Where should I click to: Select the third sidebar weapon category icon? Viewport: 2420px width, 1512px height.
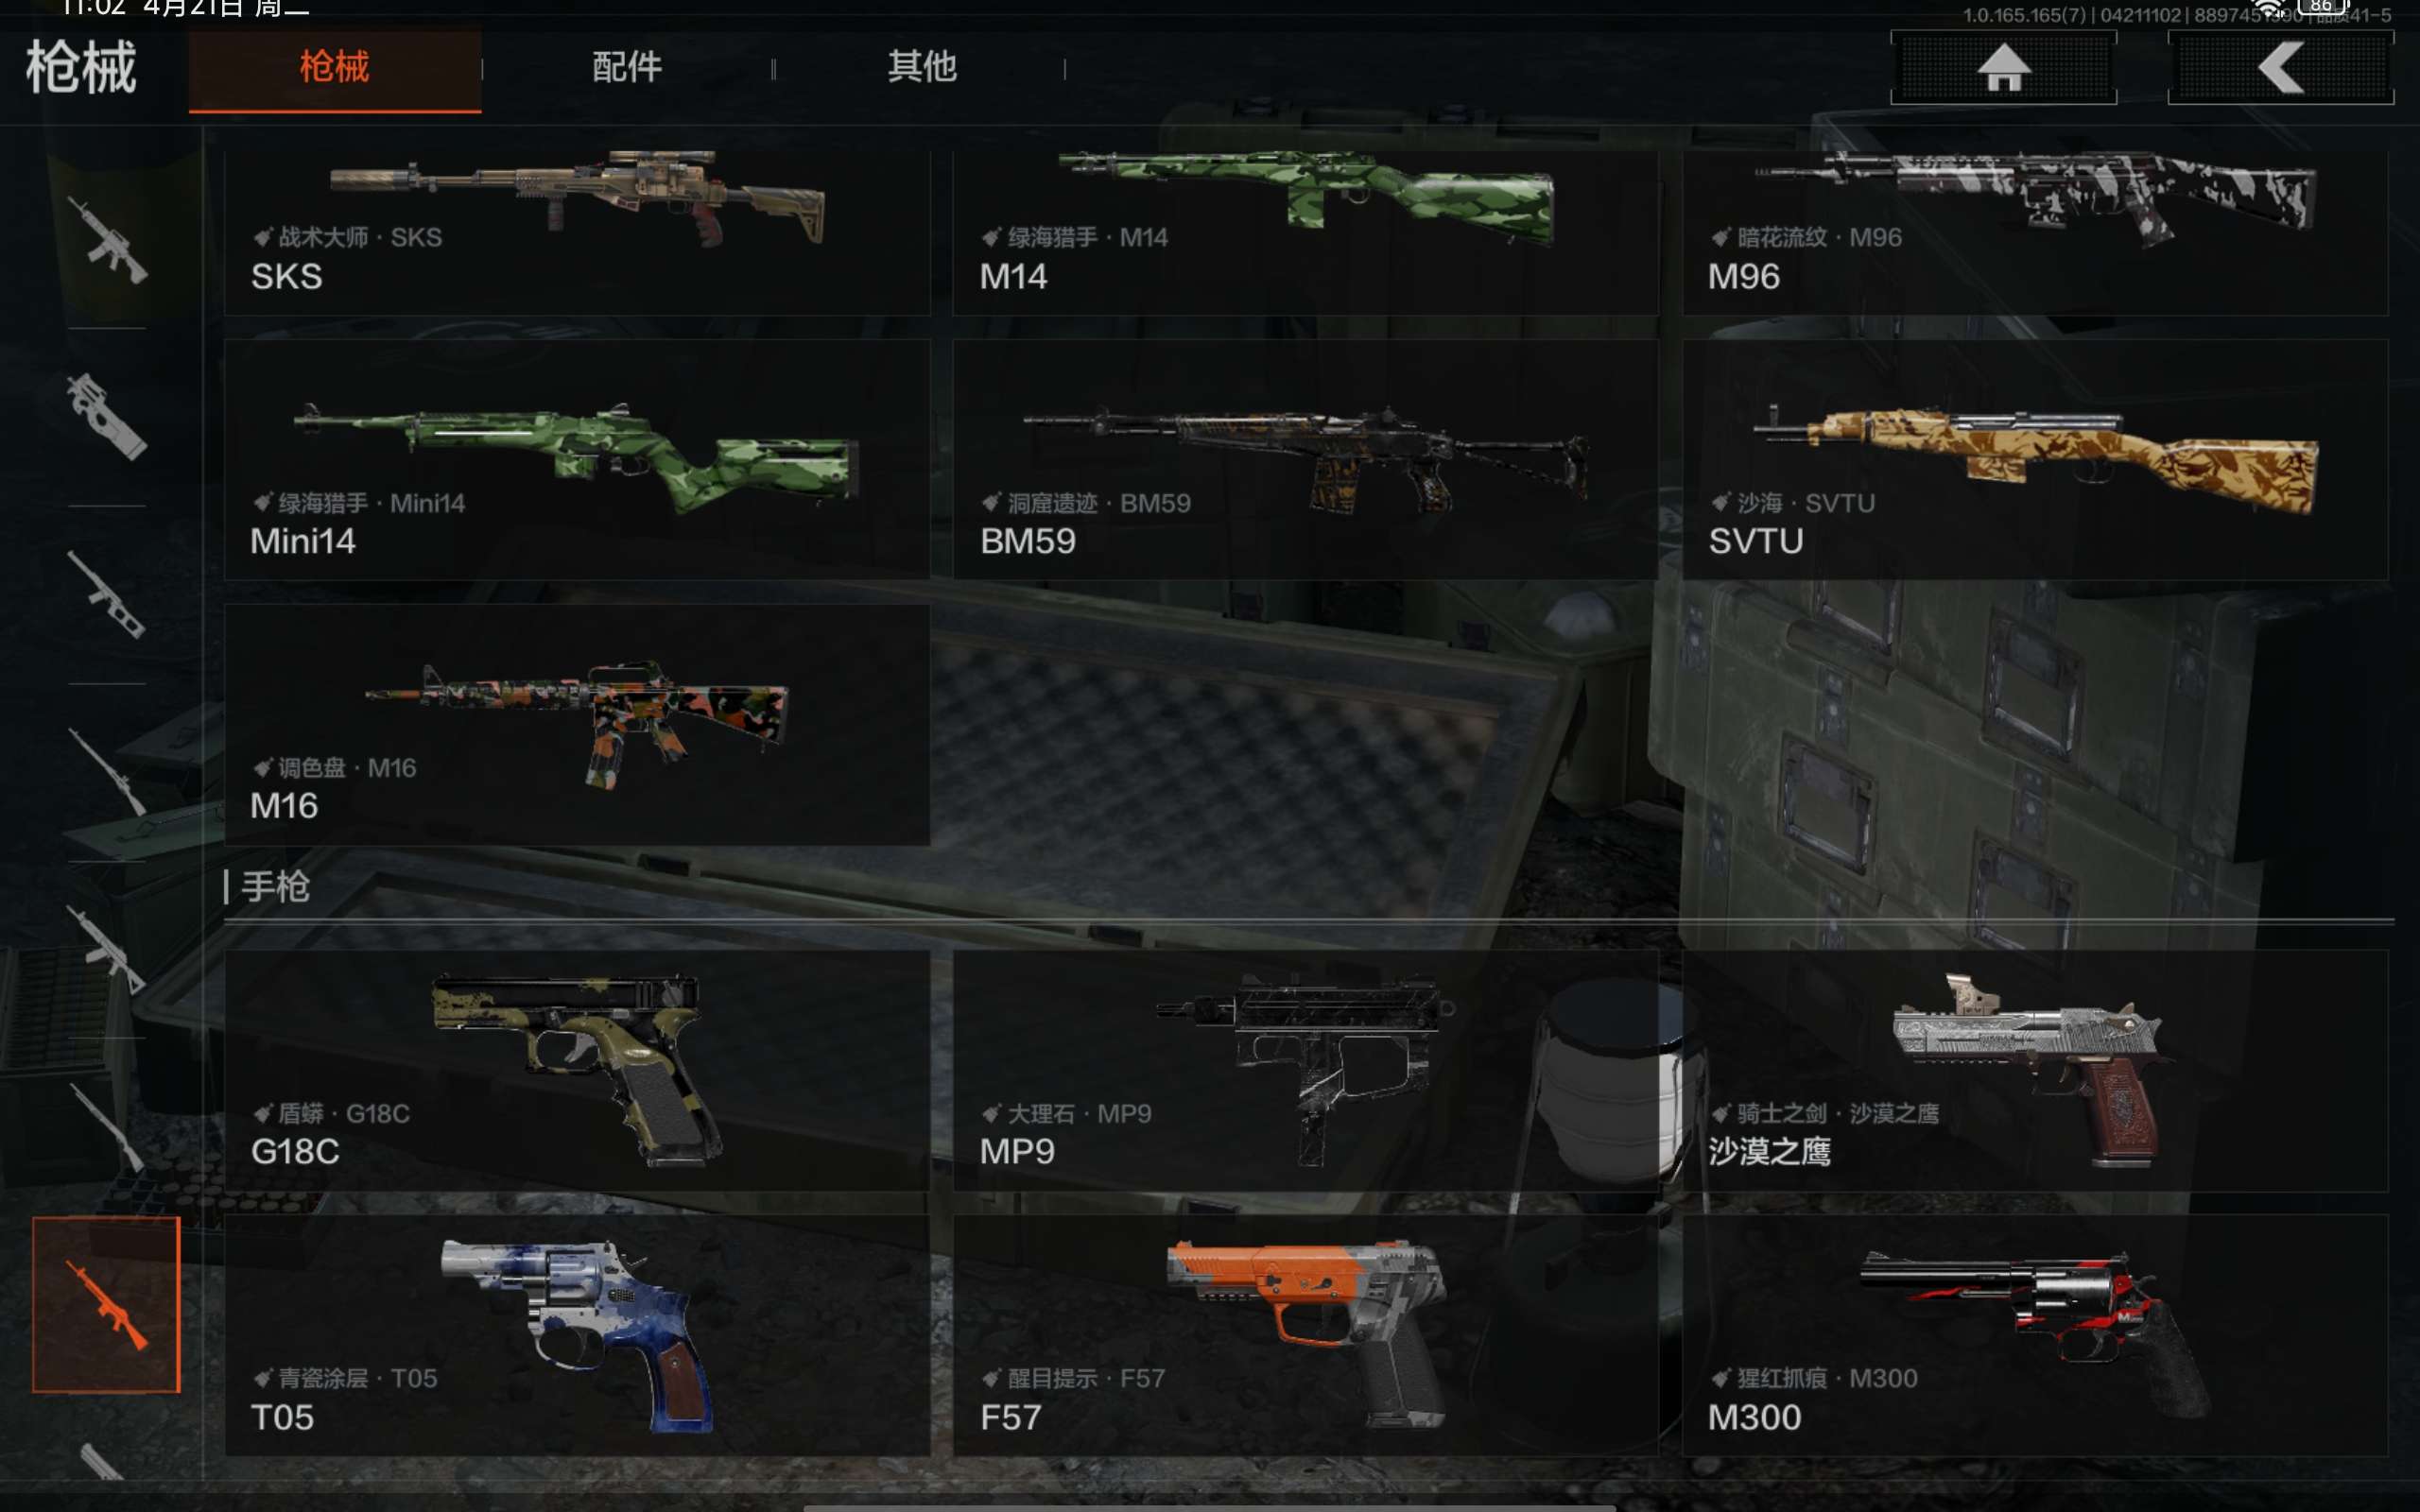pos(107,595)
